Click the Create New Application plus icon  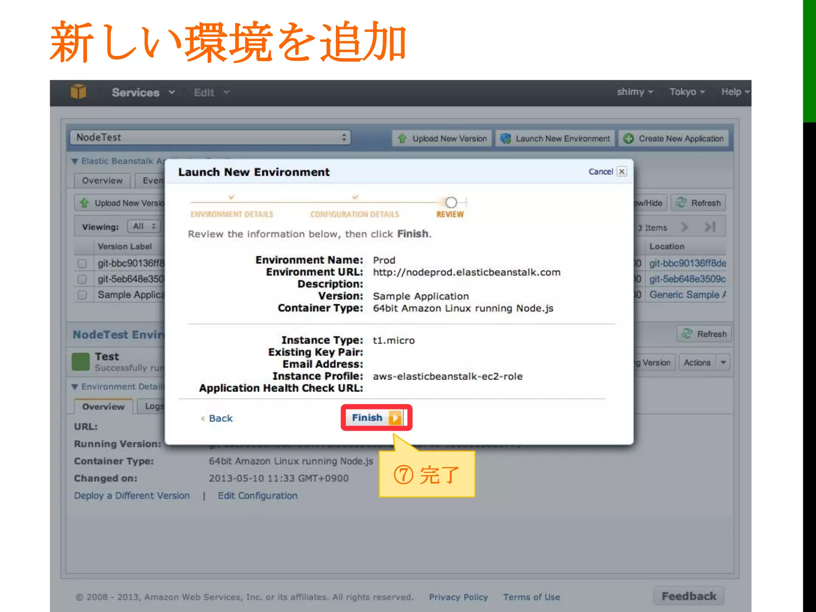pyautogui.click(x=628, y=138)
